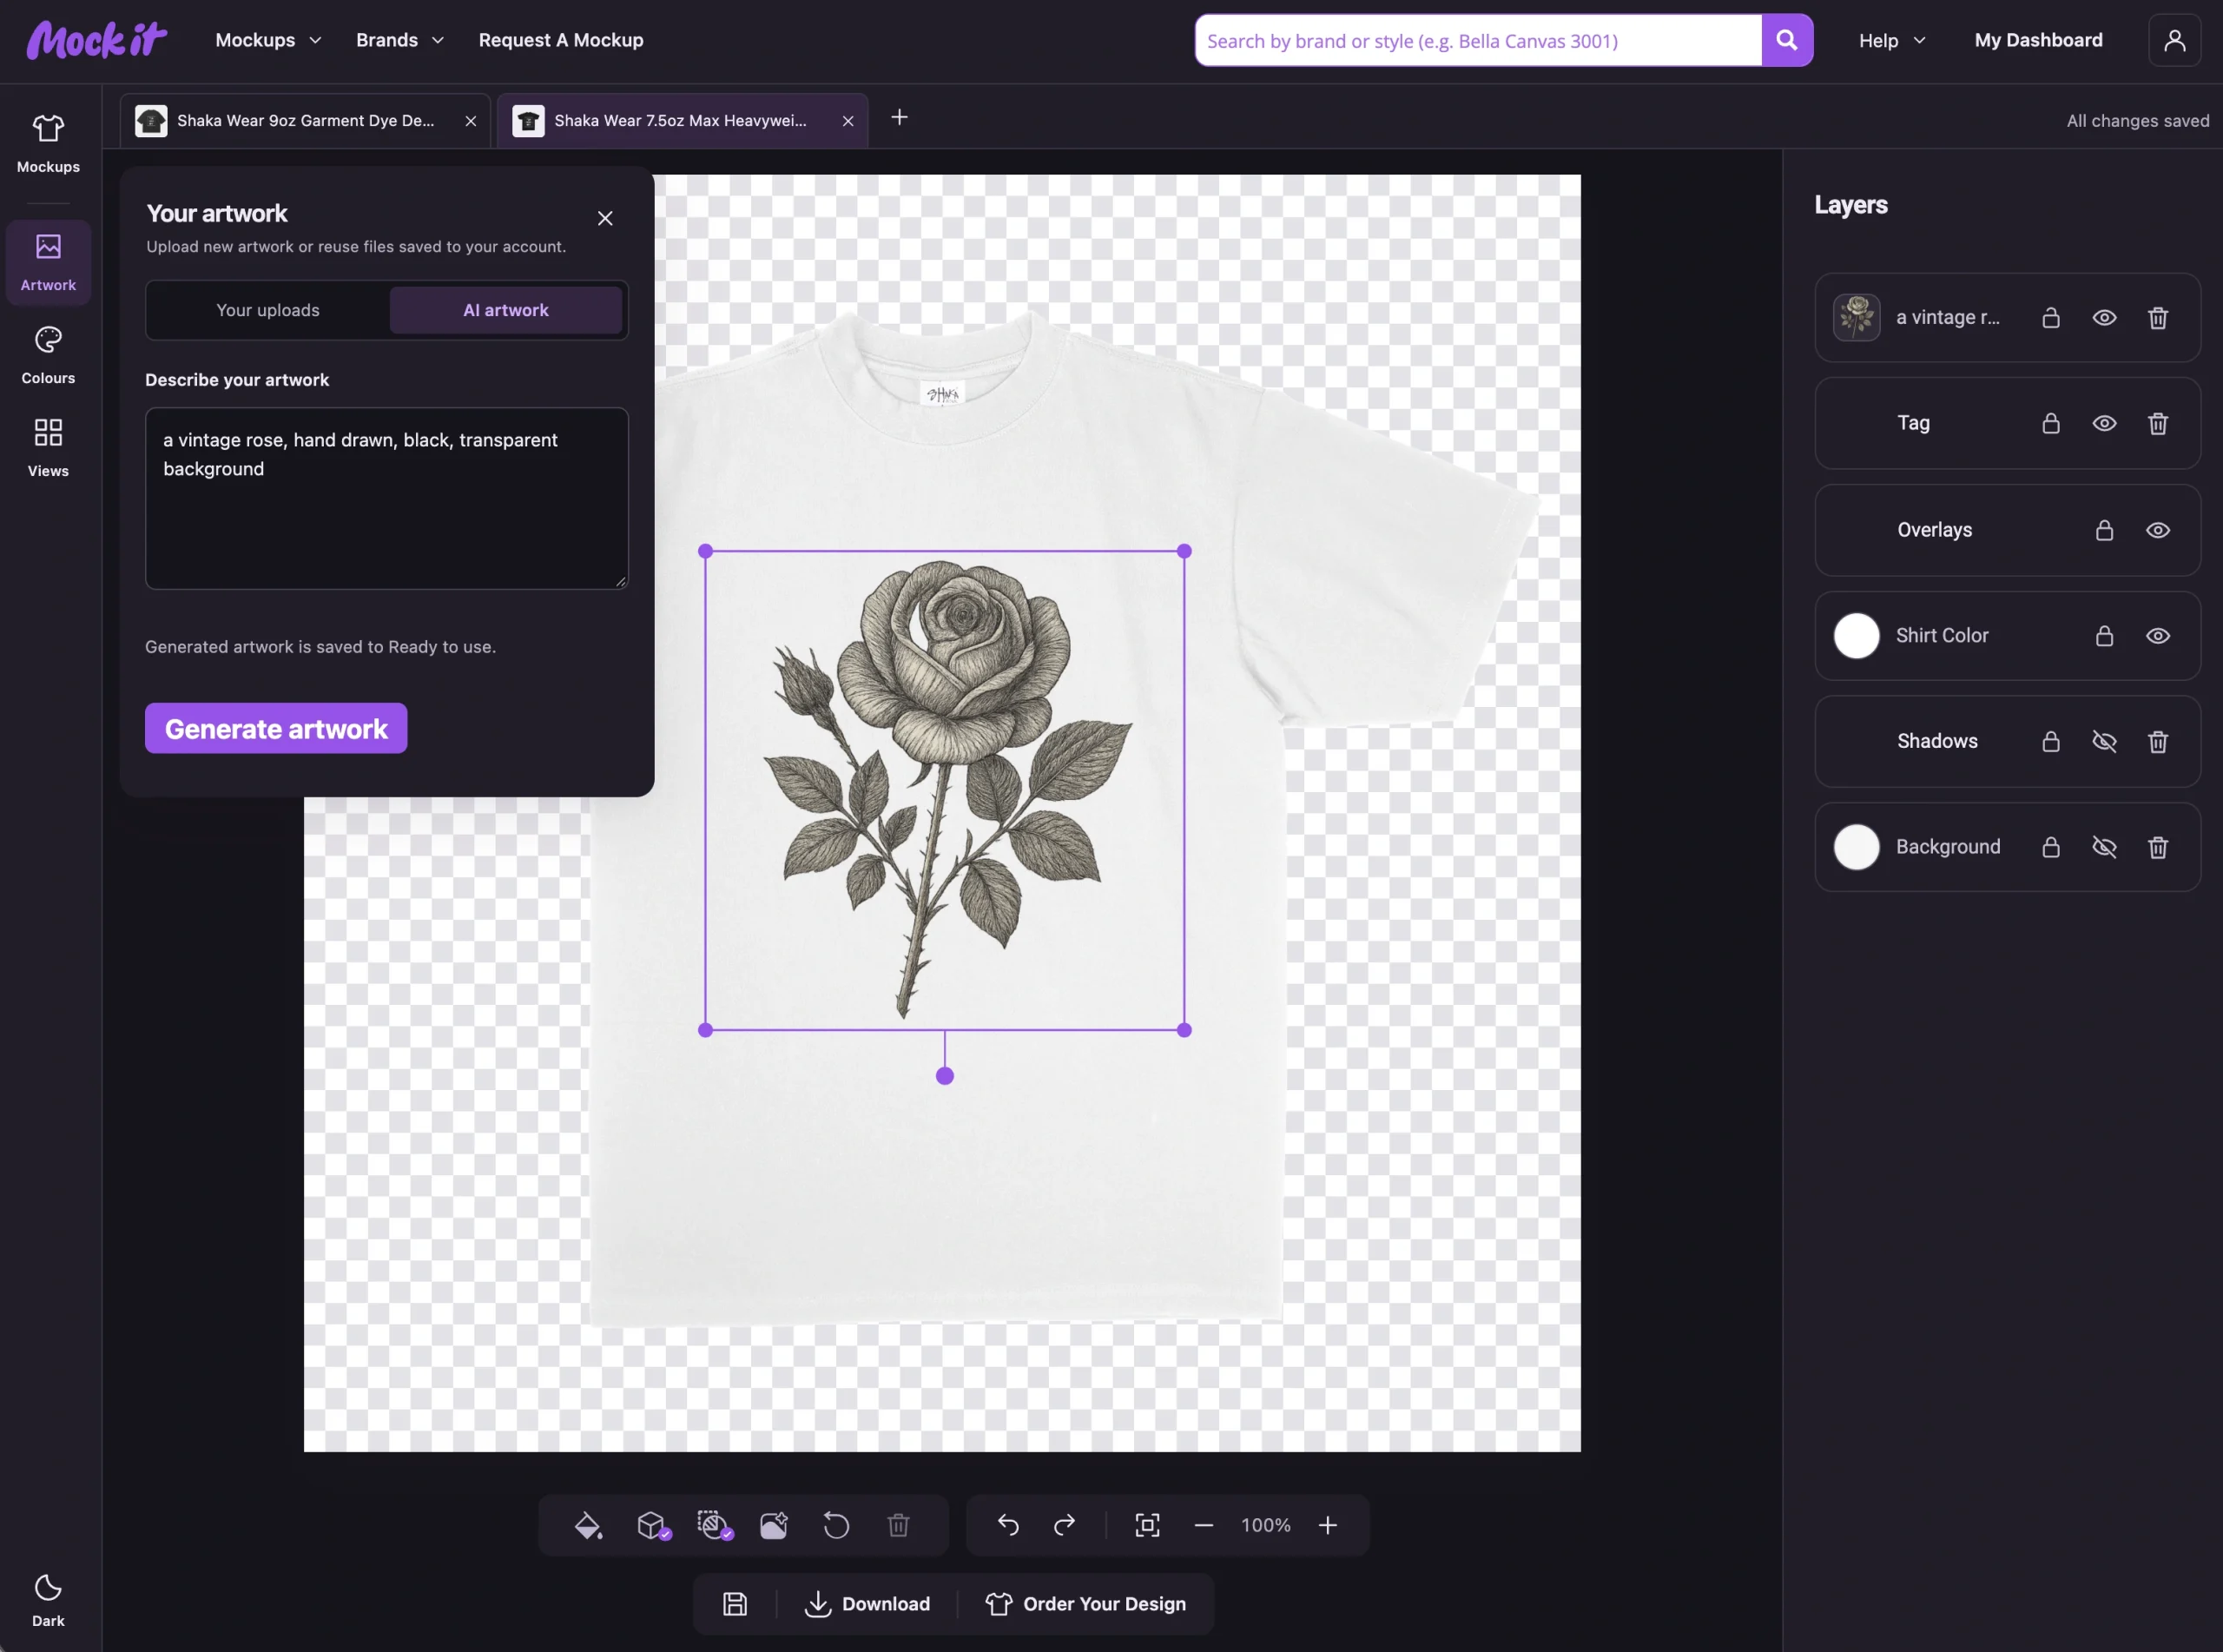Click the Generate artwork button
The height and width of the screenshot is (1652, 2223).
click(x=276, y=728)
